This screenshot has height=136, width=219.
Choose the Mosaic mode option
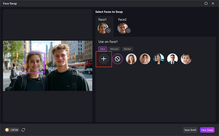(x=114, y=49)
